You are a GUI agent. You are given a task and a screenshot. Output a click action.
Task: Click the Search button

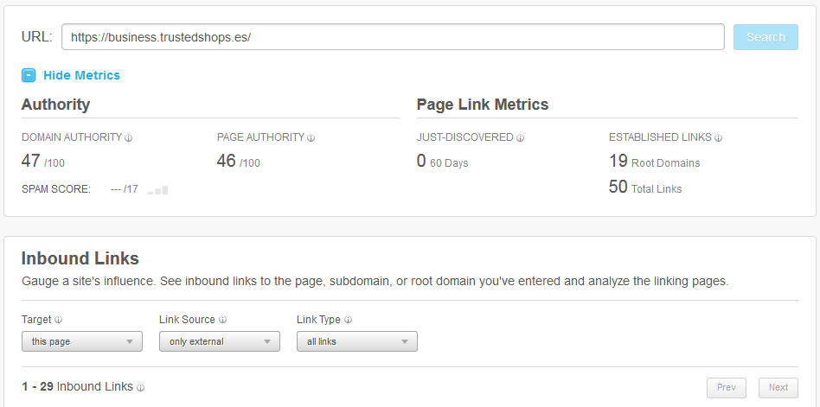[766, 37]
